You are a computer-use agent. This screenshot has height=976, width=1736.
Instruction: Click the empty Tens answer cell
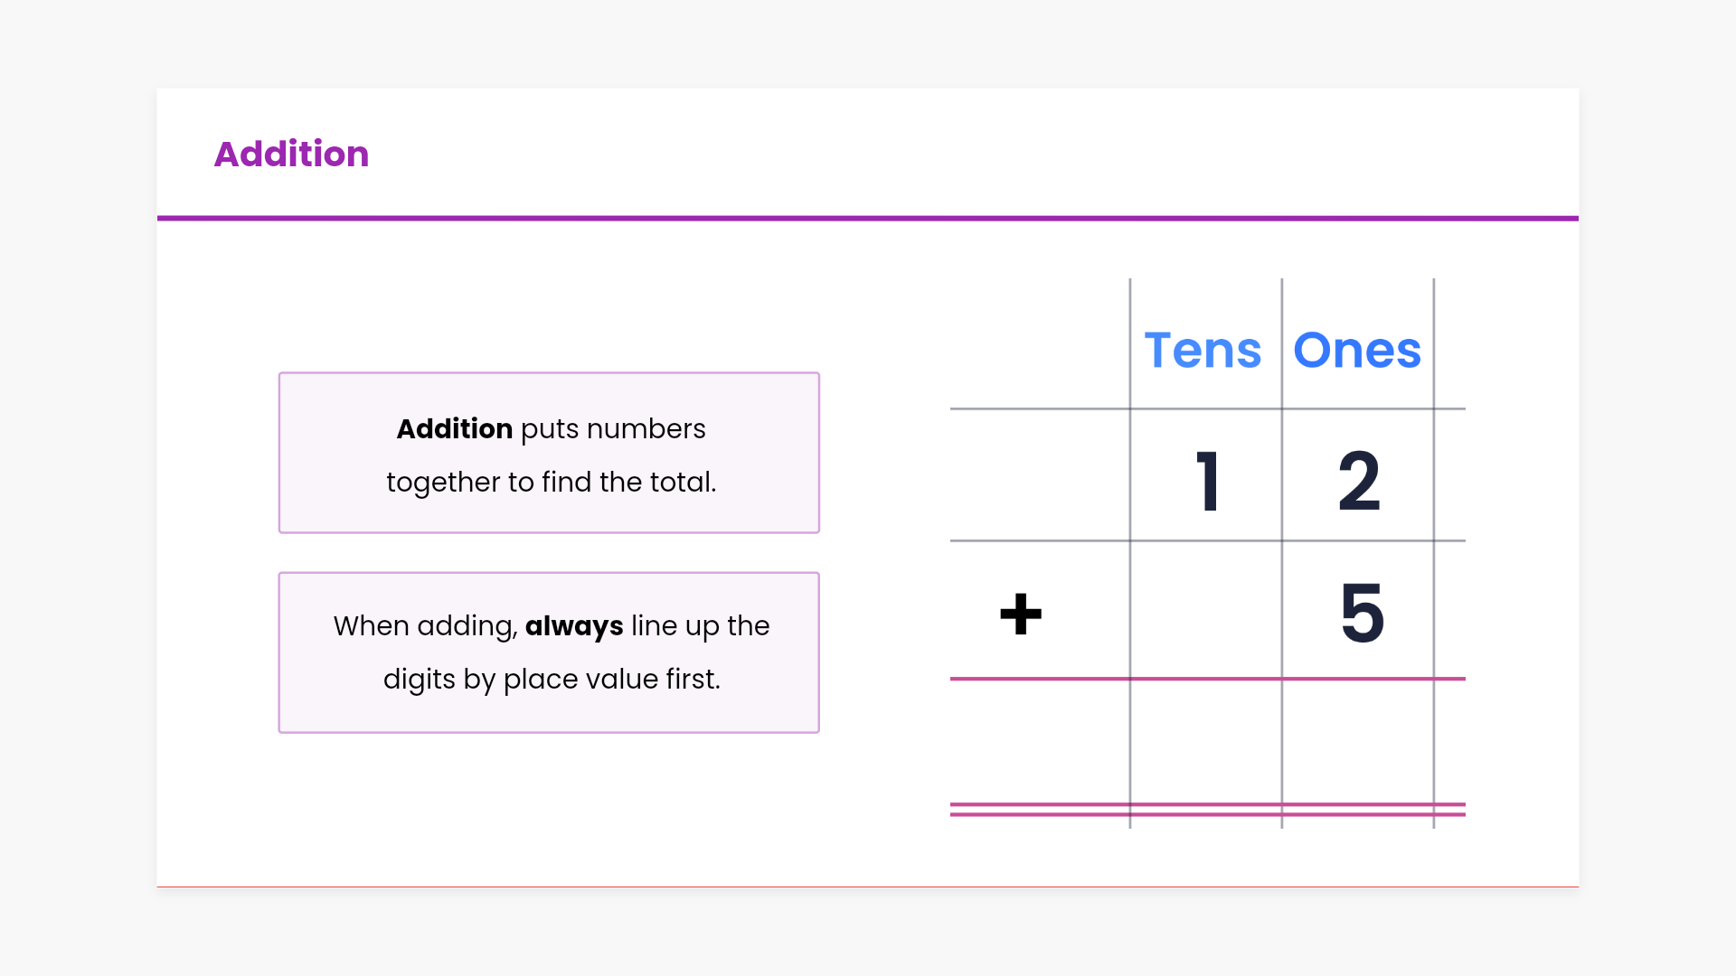(1205, 741)
